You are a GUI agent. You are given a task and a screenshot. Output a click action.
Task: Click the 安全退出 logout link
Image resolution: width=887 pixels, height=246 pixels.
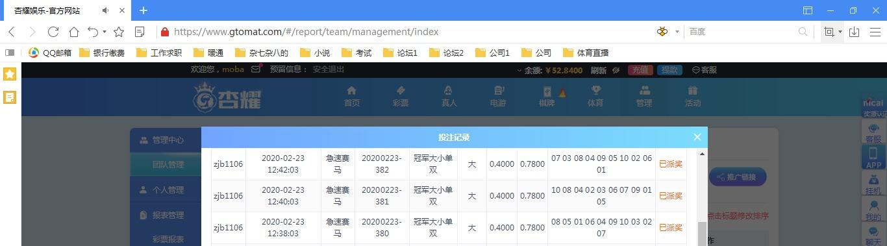tap(329, 69)
